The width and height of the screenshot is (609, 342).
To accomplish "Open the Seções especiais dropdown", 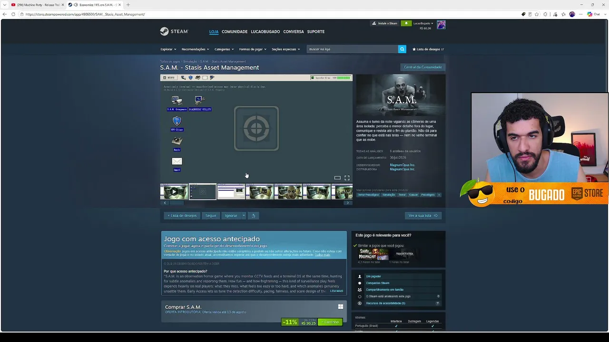I will point(285,49).
